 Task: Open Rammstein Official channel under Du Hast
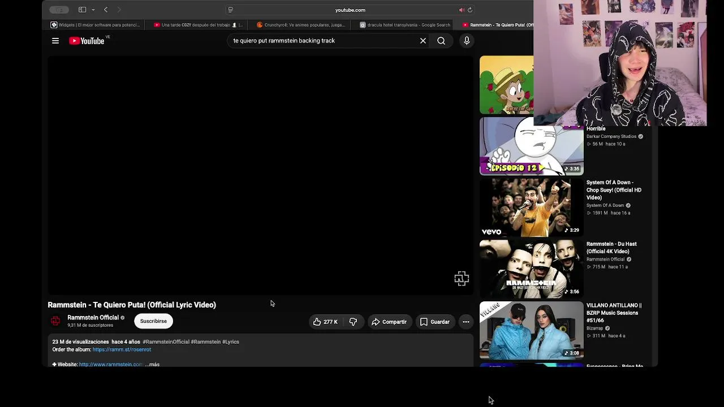(x=605, y=259)
